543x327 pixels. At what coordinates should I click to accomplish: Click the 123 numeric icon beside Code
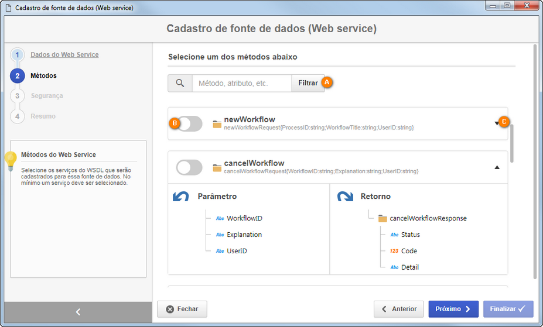pos(394,251)
